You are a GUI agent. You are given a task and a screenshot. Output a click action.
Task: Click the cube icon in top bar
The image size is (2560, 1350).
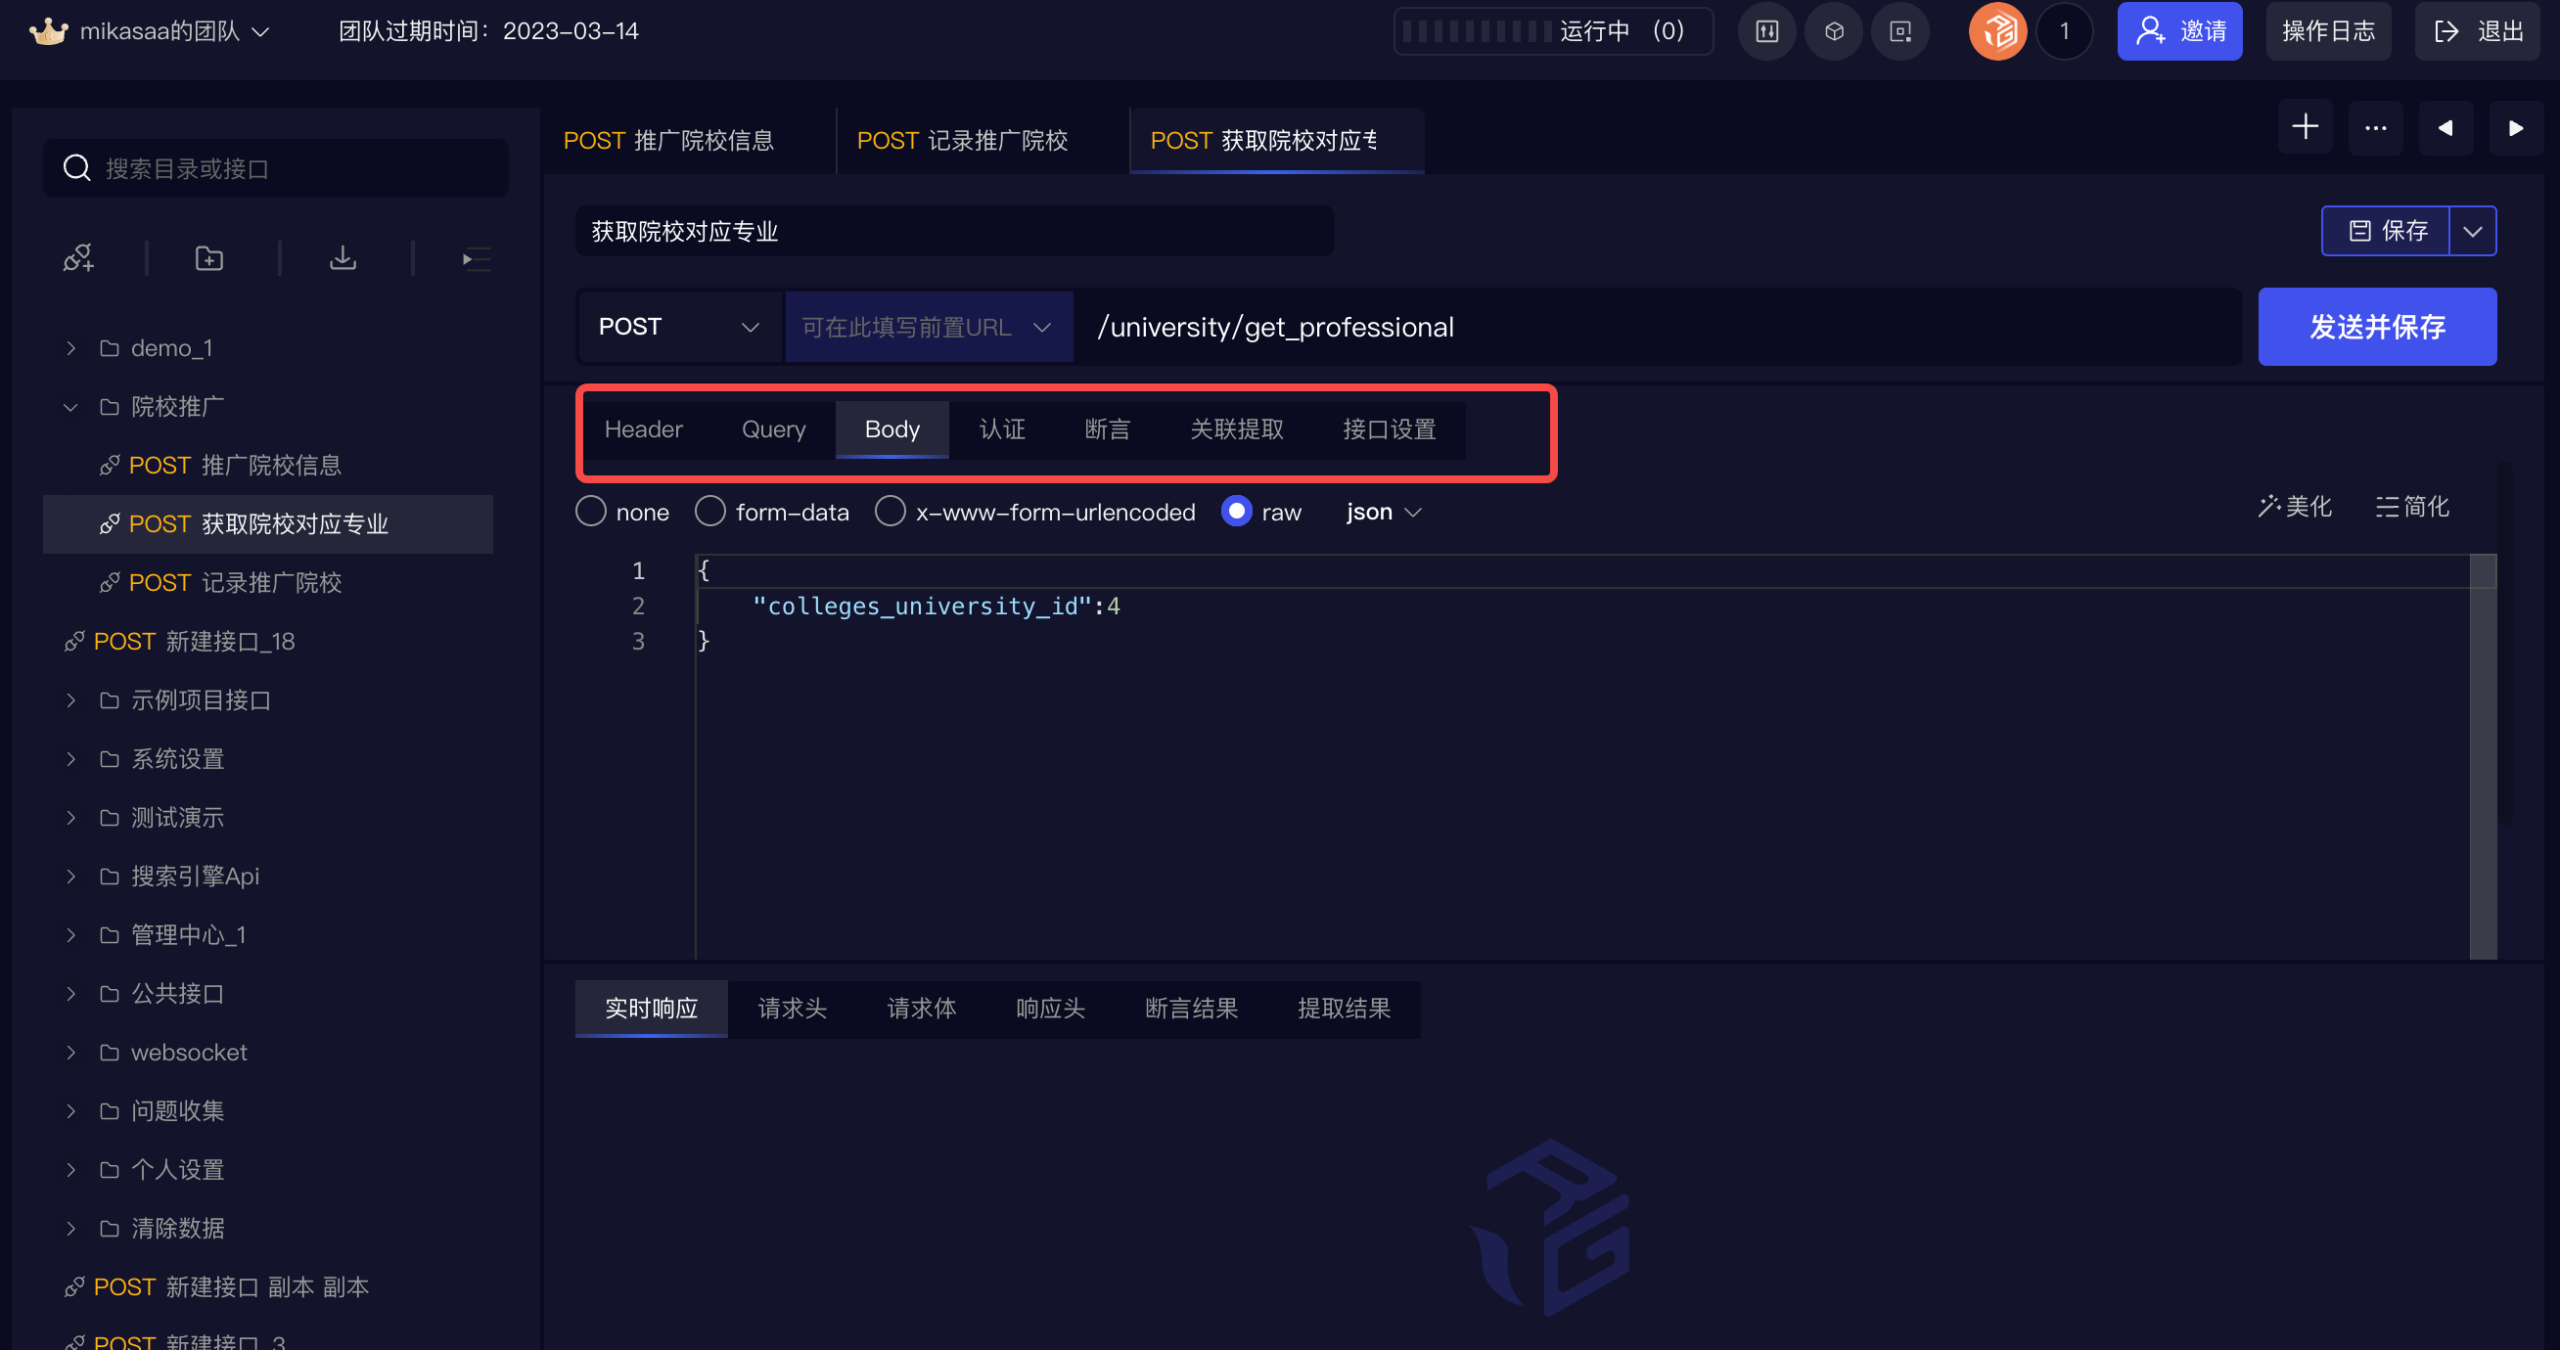click(1834, 31)
